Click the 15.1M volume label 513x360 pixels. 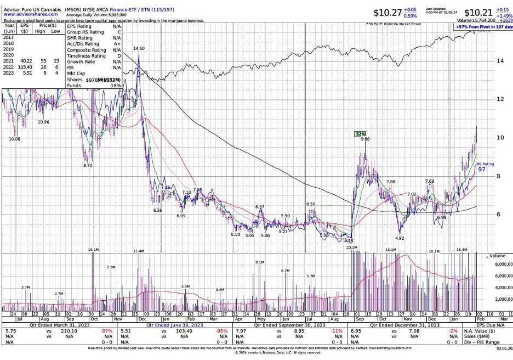pos(391,250)
